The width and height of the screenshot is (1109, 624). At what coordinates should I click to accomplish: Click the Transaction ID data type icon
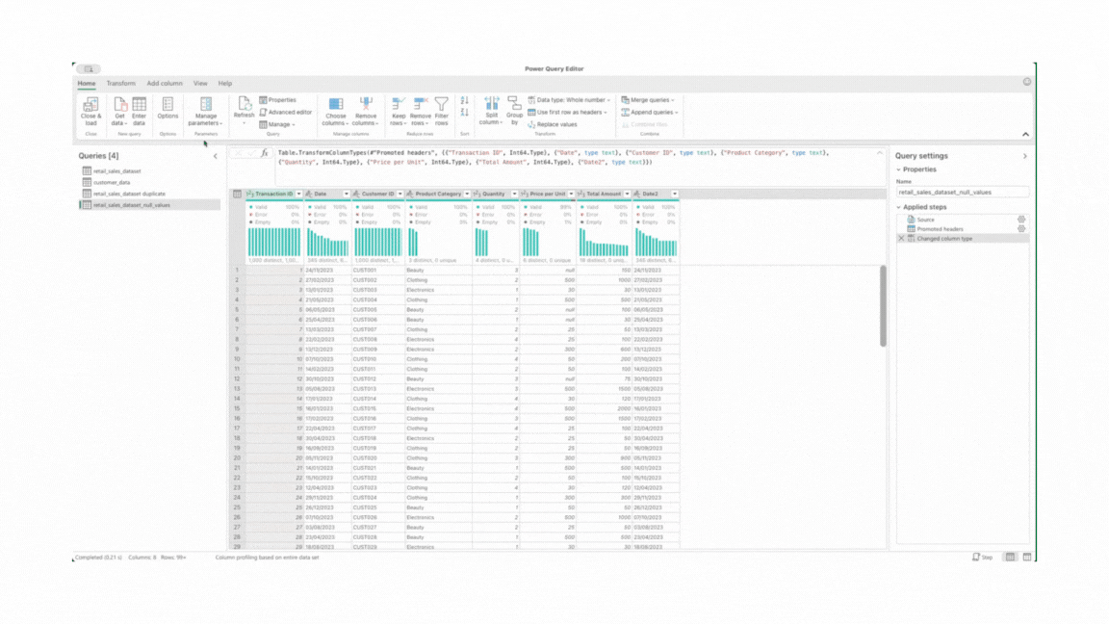[250, 194]
